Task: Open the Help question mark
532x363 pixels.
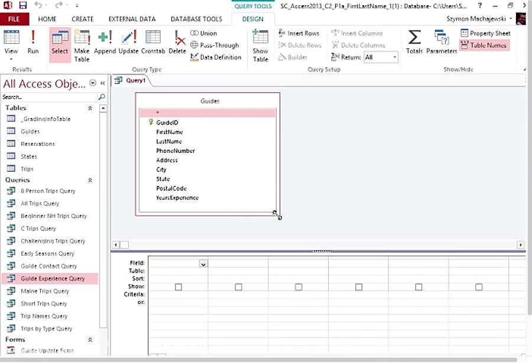Action: 480,5
